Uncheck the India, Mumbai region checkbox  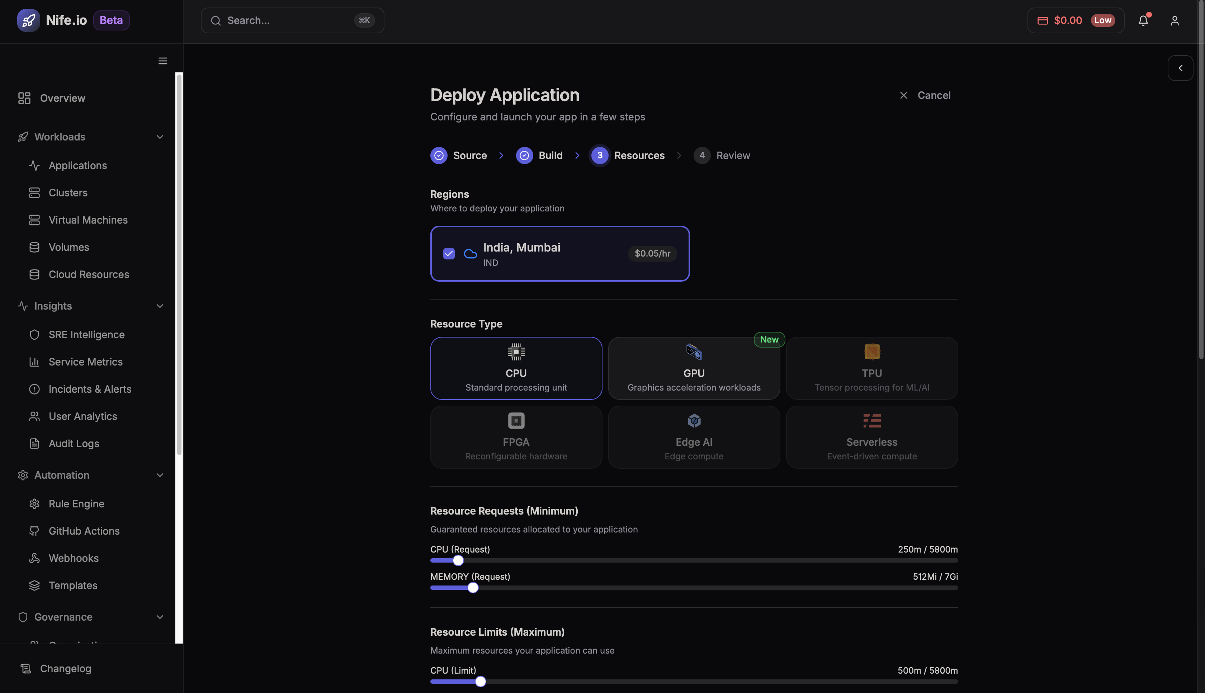click(x=449, y=254)
